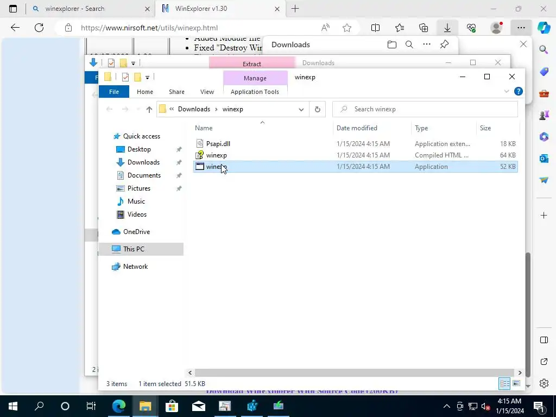Switch to Details view icon in status bar
Viewport: 556px width, 417px height.
click(504, 383)
